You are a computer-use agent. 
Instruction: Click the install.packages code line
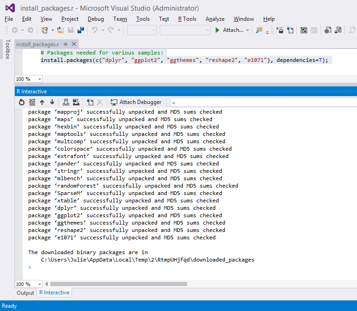184,60
